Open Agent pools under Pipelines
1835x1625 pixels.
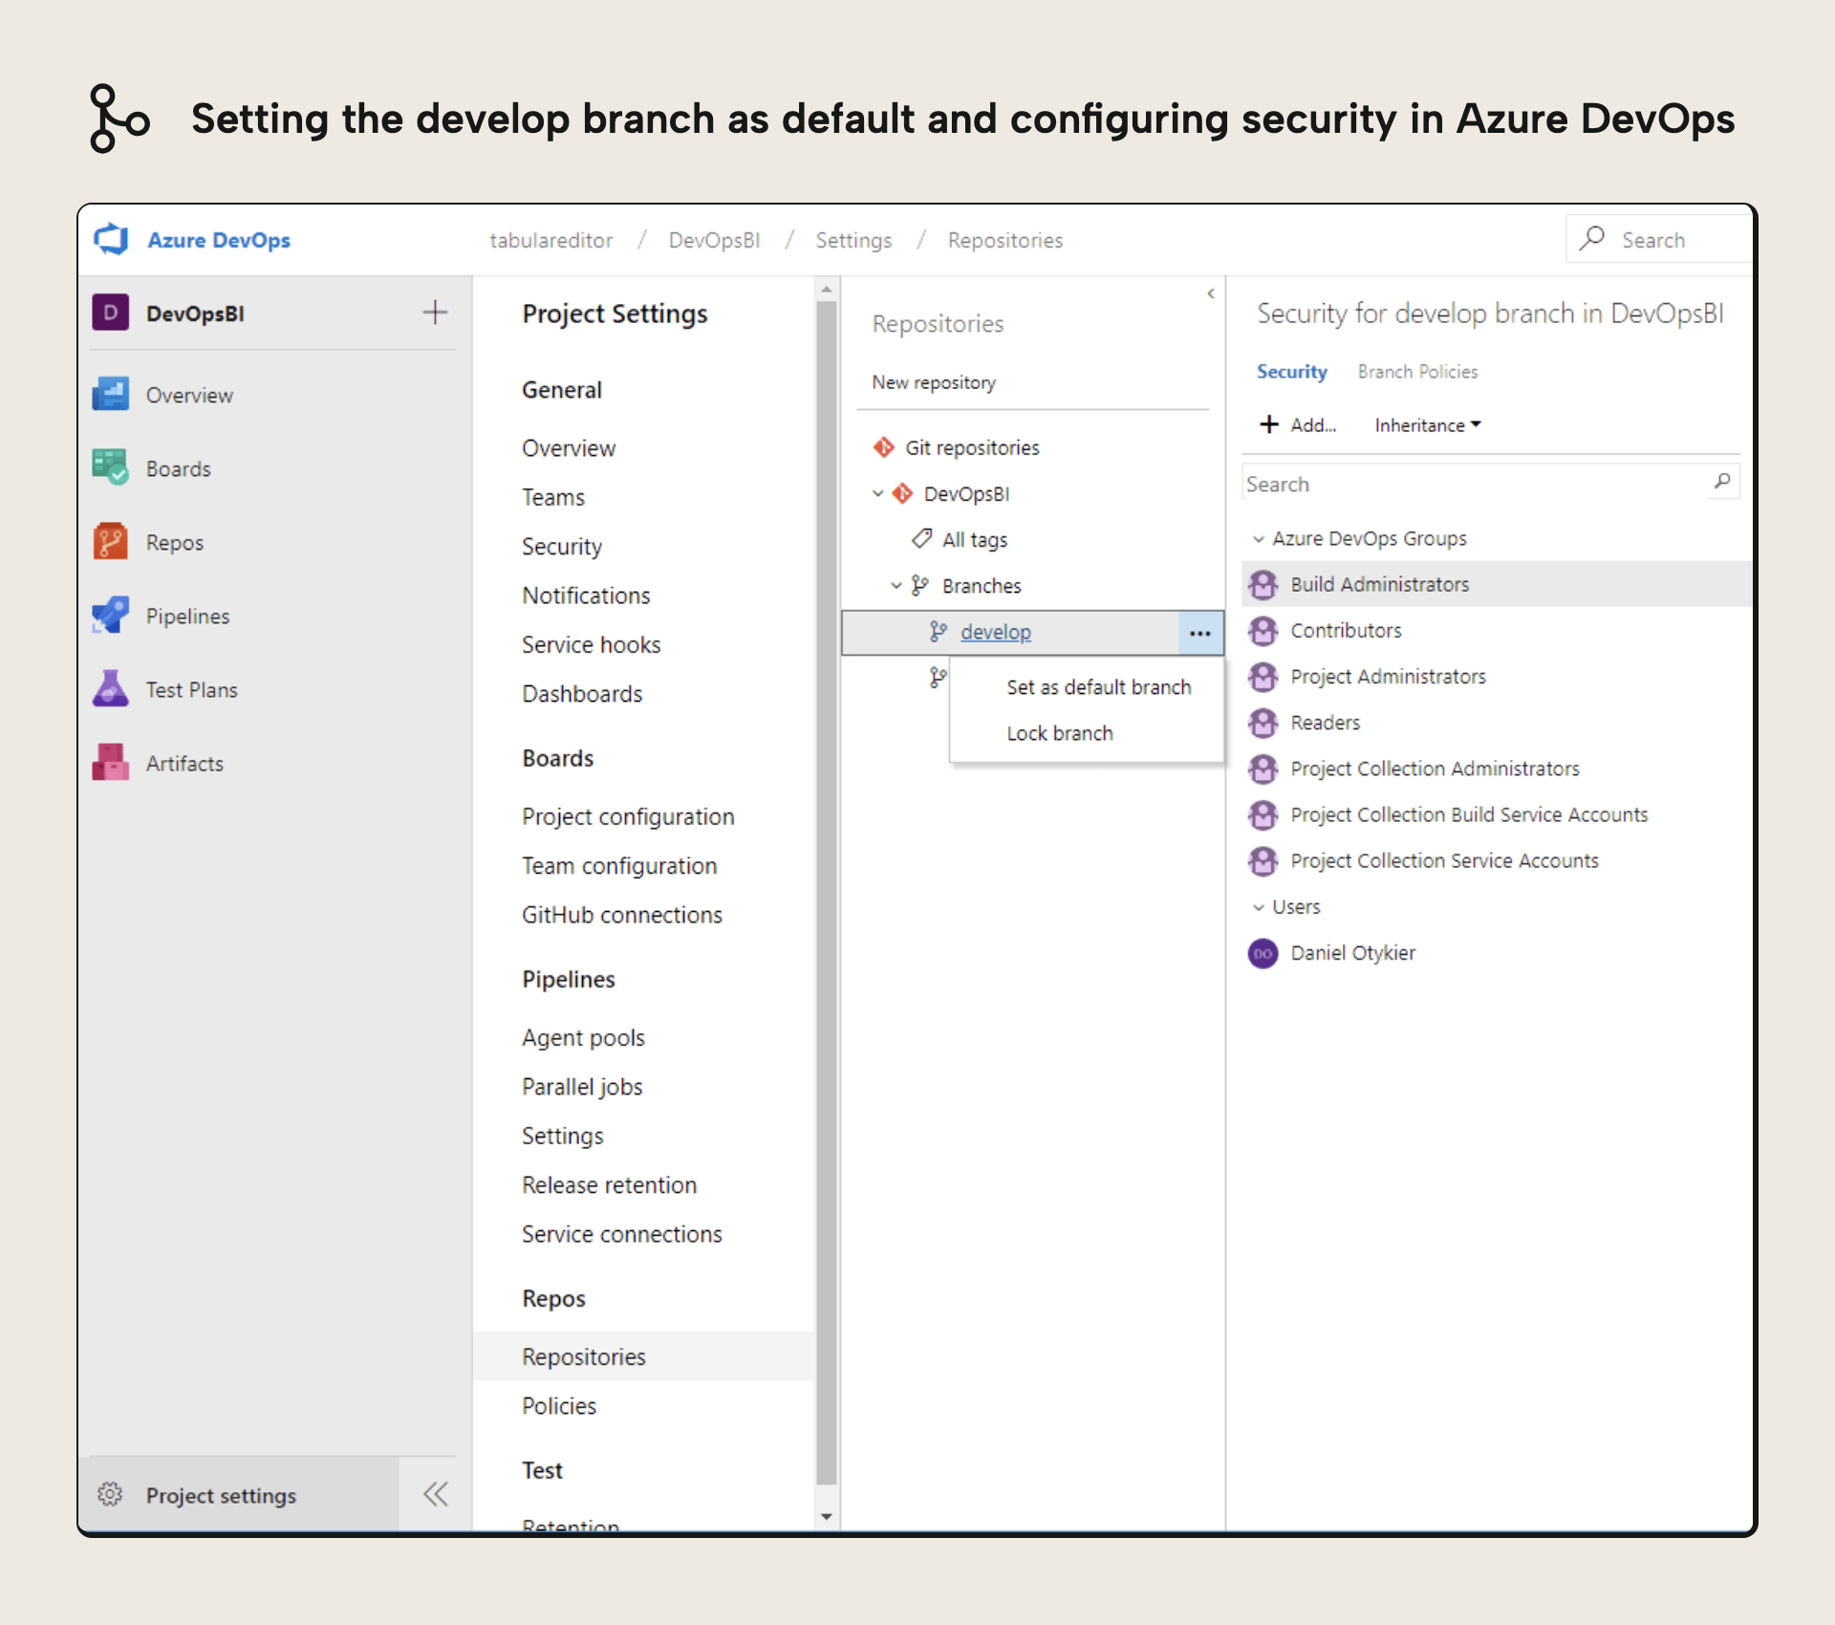click(583, 1037)
